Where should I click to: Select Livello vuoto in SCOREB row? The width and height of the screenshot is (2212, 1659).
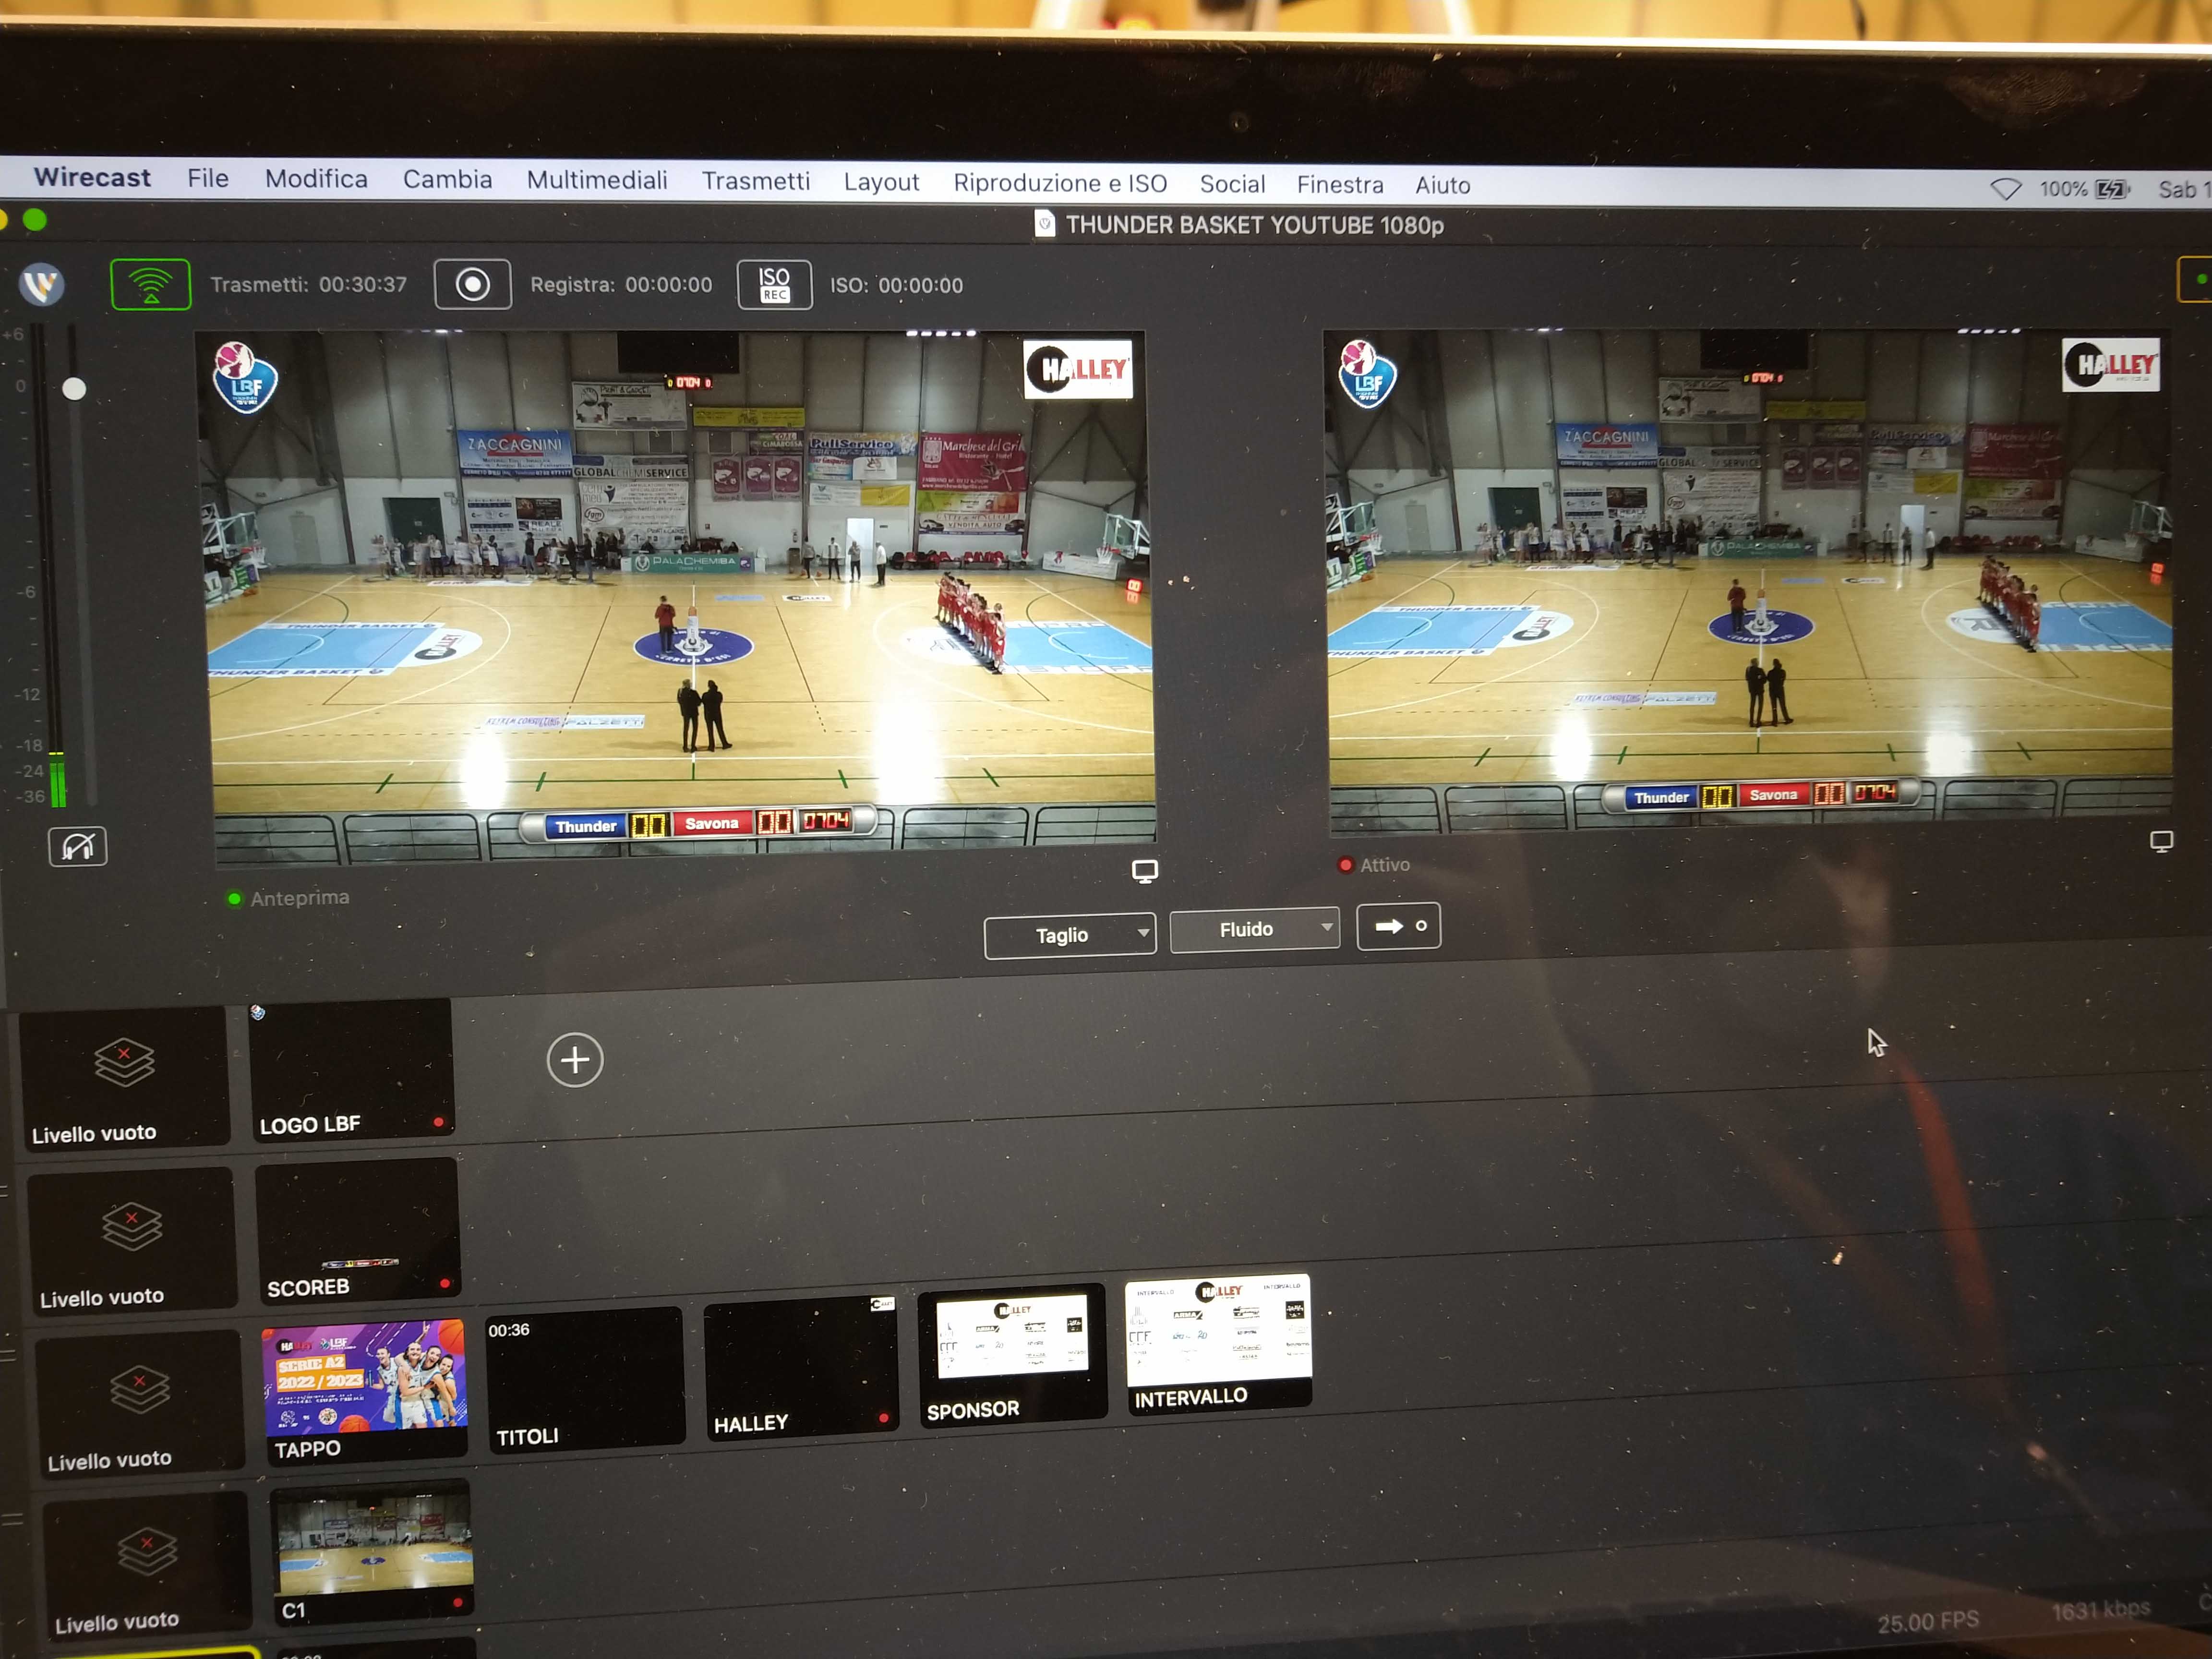pyautogui.click(x=132, y=1241)
